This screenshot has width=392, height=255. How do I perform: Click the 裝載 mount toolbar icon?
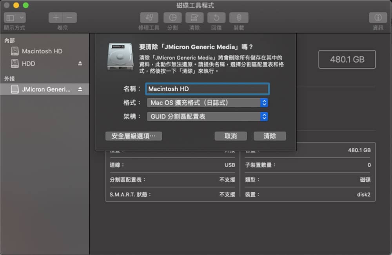click(239, 18)
